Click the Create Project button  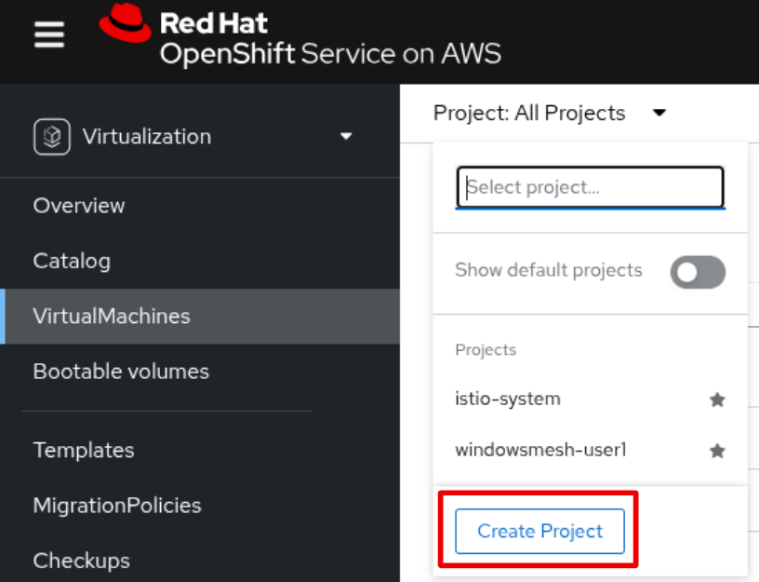pyautogui.click(x=539, y=532)
